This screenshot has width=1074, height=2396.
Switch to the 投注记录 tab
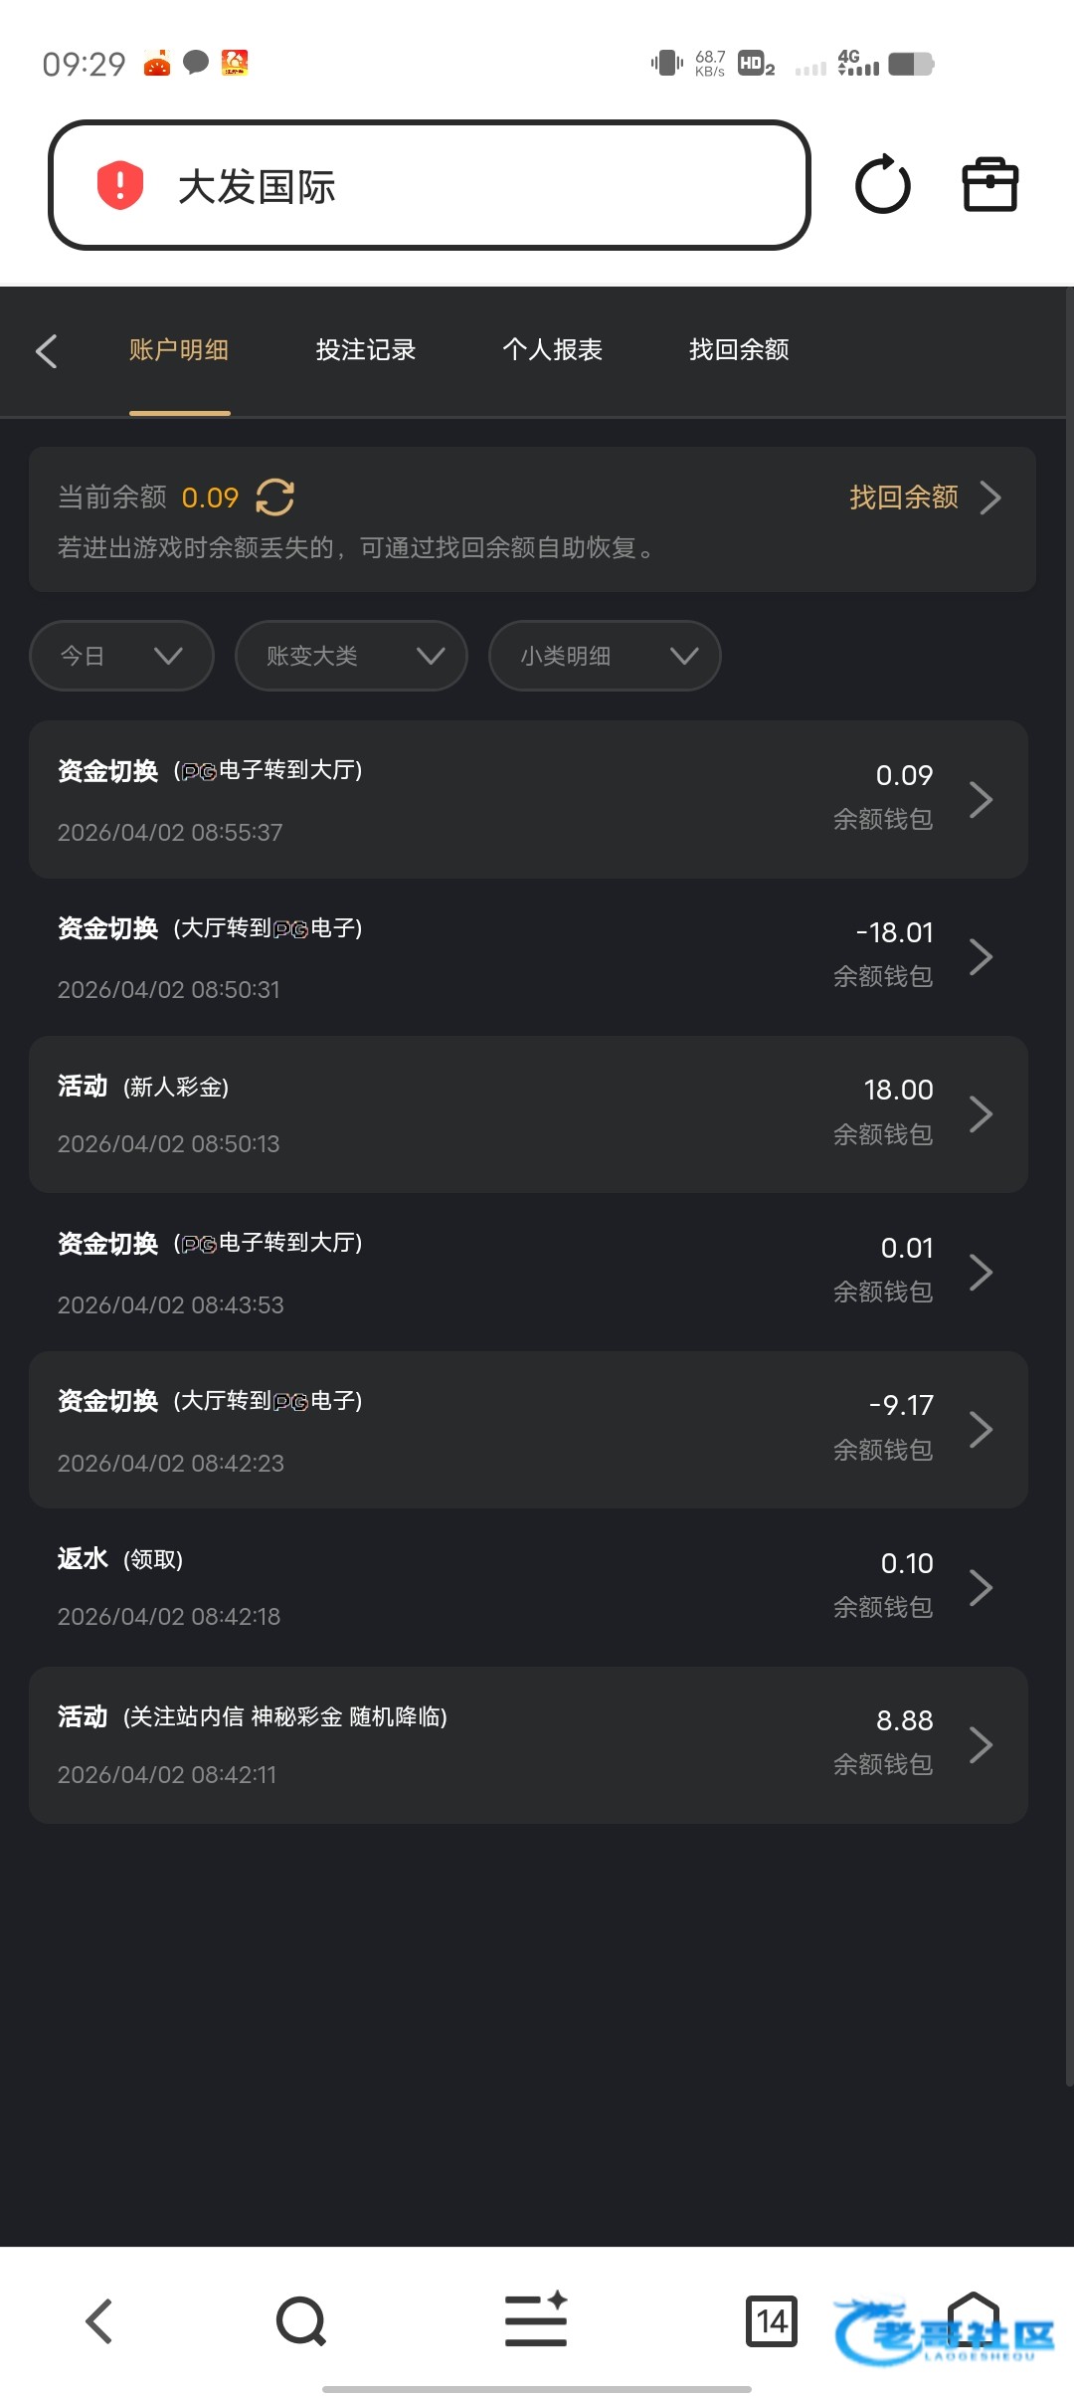pyautogui.click(x=365, y=350)
